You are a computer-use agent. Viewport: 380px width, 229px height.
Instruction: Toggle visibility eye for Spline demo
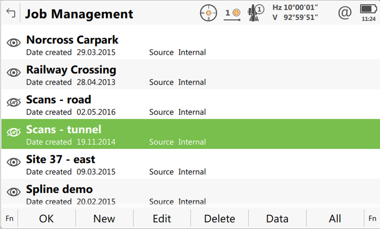14,192
